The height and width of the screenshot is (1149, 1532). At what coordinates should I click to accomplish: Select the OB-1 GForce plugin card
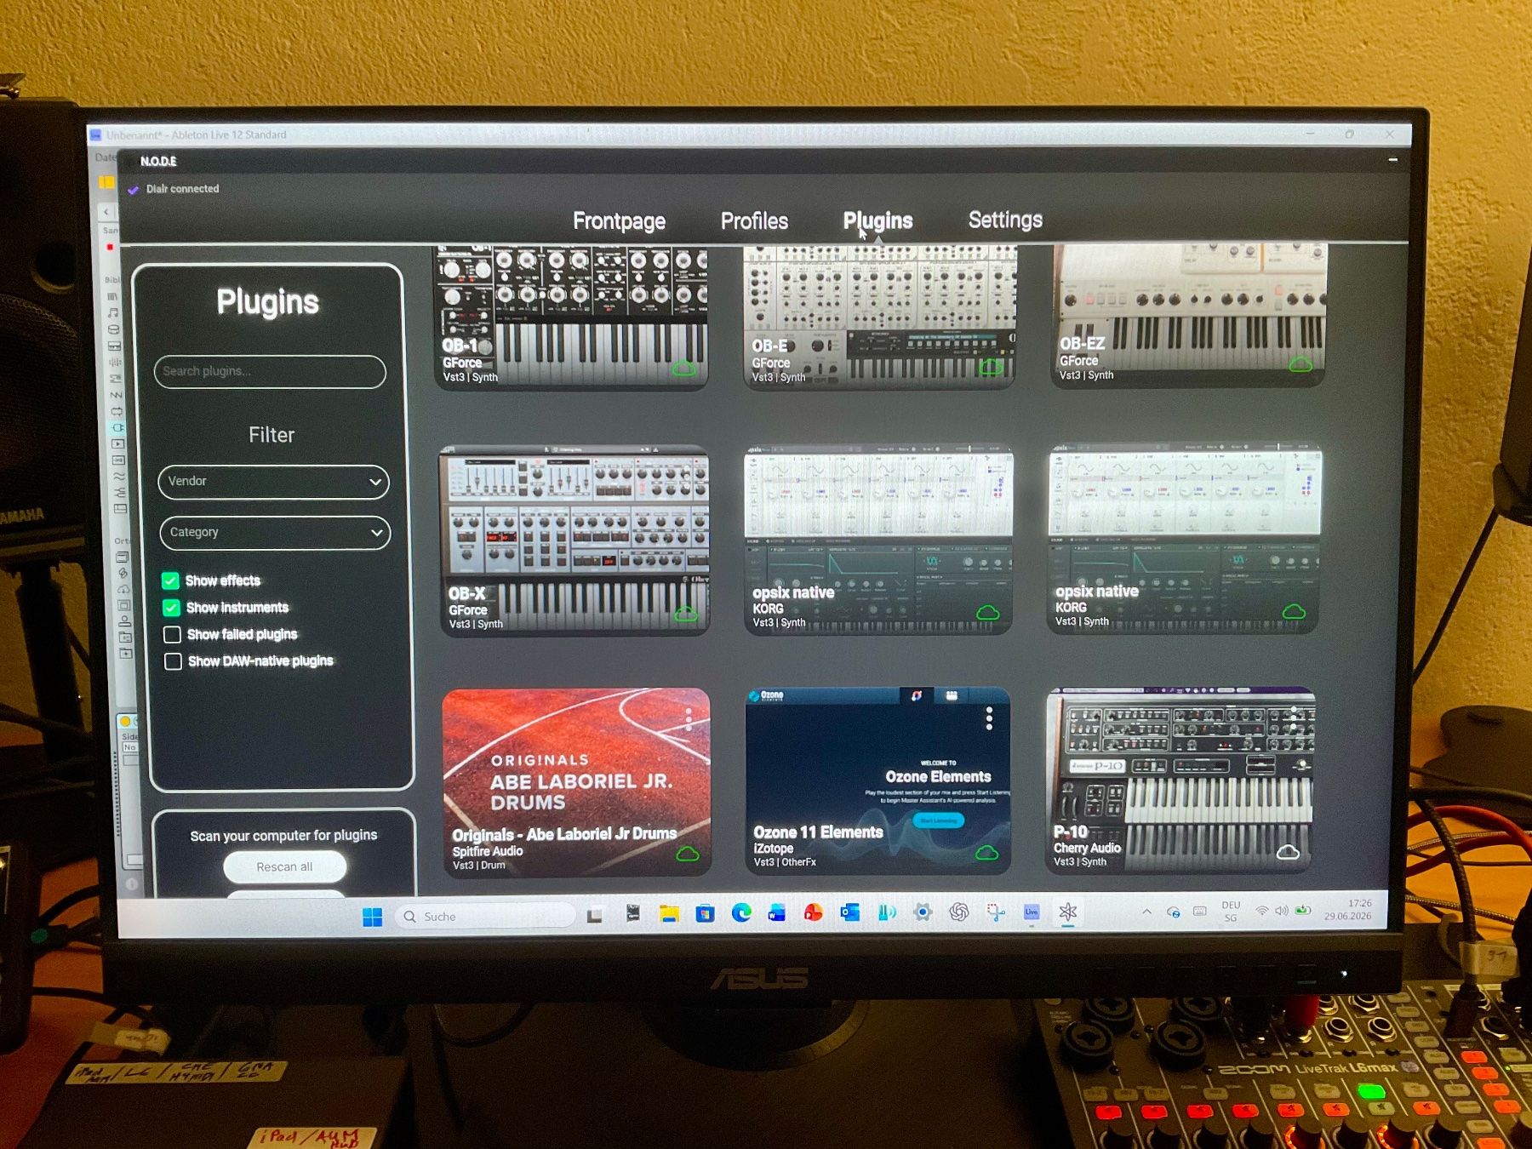572,318
